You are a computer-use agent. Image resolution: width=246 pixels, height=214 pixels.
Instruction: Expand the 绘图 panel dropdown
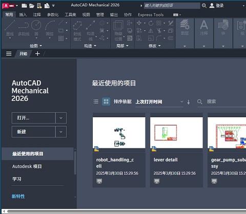[x=40, y=46]
